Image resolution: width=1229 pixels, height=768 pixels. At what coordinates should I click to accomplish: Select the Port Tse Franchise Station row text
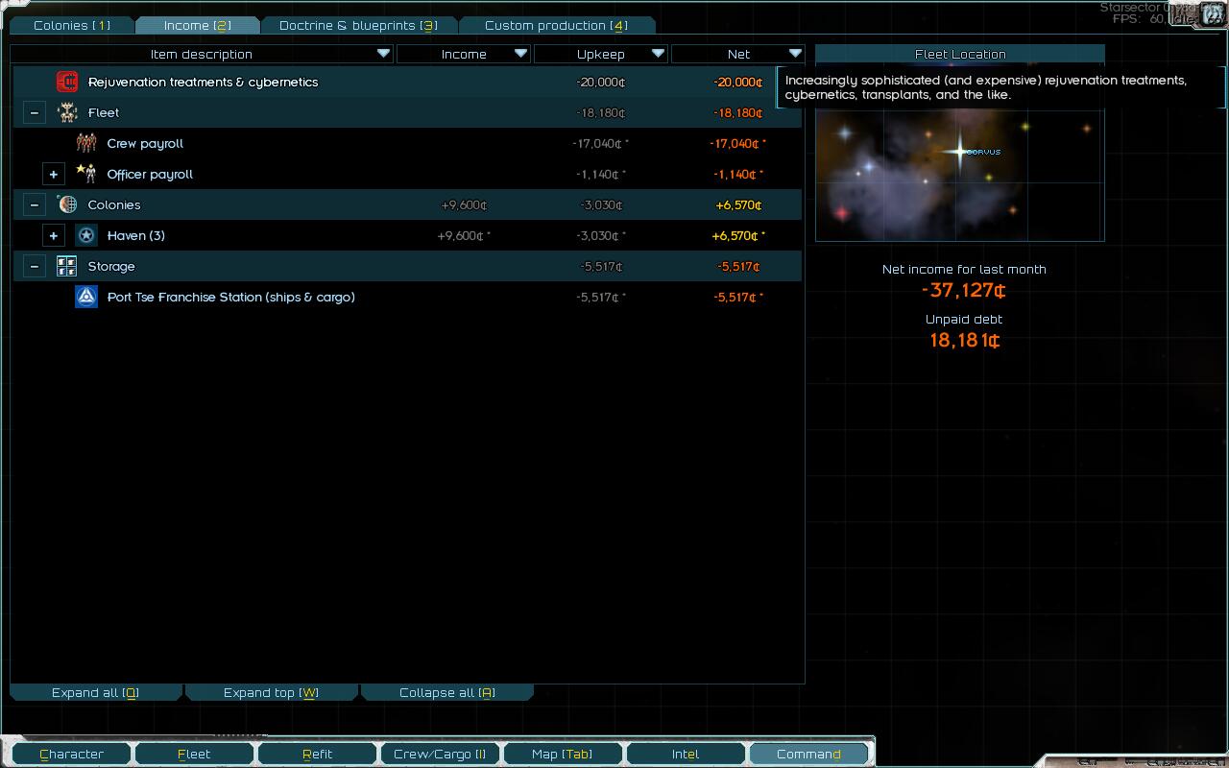point(231,297)
